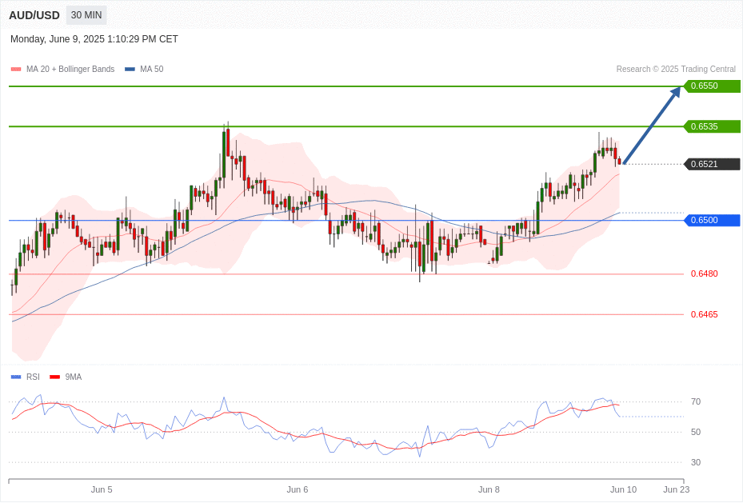Viewport: 743px width, 503px height.
Task: Click the pink MA 20 legend swatch
Action: click(x=16, y=69)
